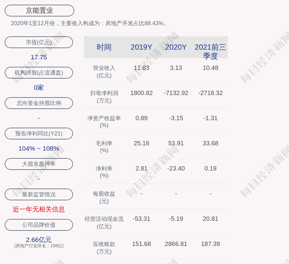Screen dimensions: 289x264
Task: Click the receivables value 187.39
Action: [210, 244]
